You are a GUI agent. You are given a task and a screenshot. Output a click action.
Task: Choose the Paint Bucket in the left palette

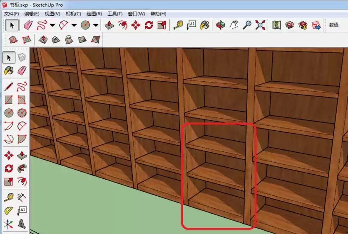[x=9, y=71]
